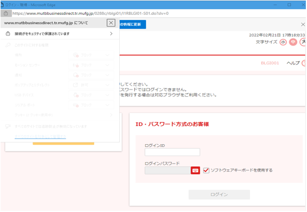
Task: Set the text size to 小
Action: pos(283,42)
